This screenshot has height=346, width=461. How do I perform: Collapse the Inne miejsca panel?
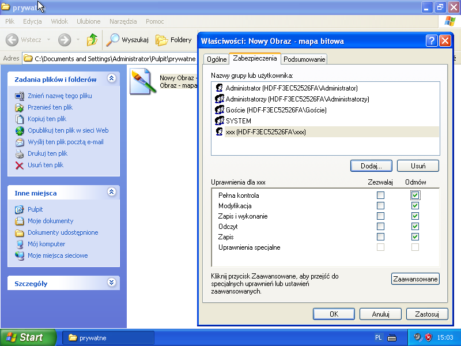(x=112, y=193)
